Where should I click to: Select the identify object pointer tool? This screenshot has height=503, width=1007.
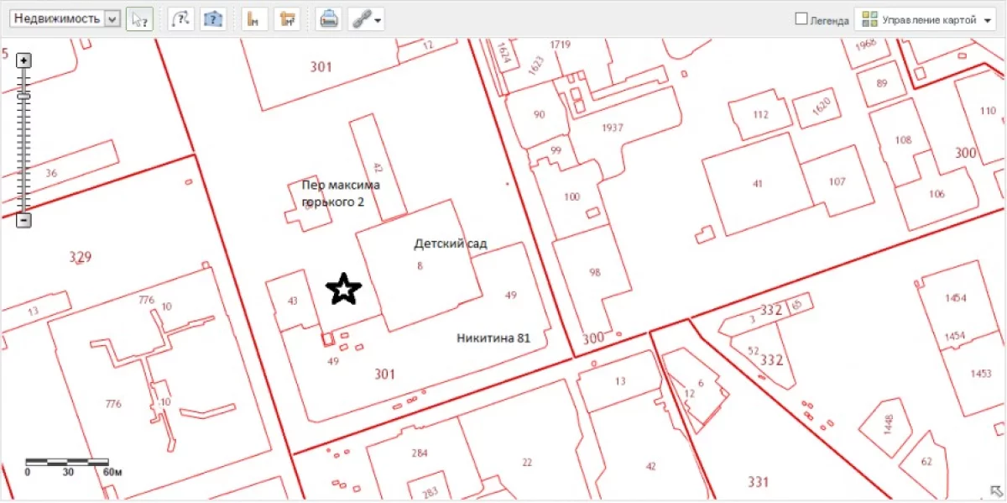(139, 18)
